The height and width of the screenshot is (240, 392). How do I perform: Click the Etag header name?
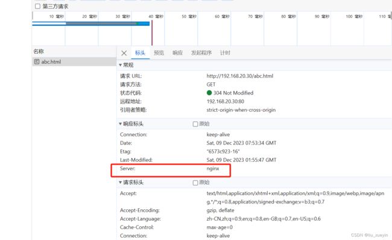click(x=125, y=152)
